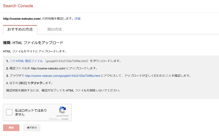Open the 詳細 details link

click(77, 19)
